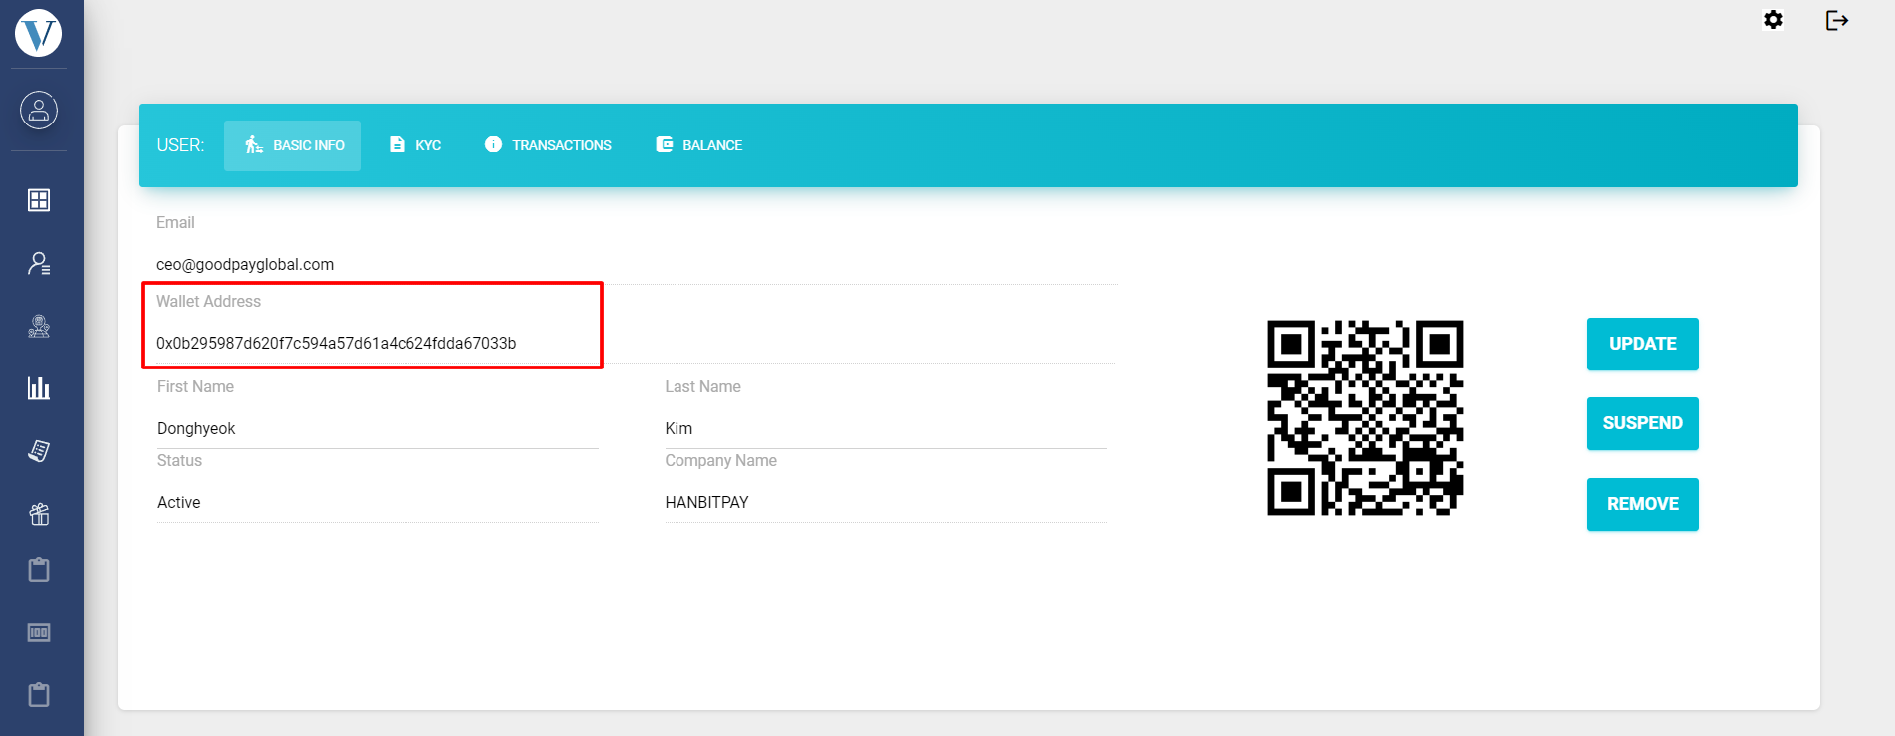1895x736 pixels.
Task: Go to the Balance tab
Action: (x=698, y=145)
